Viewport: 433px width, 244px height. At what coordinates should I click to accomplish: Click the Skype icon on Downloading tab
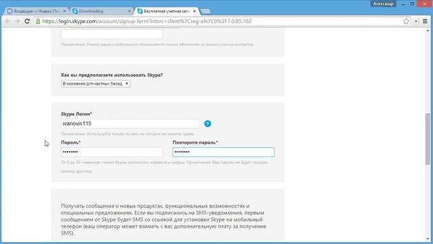tap(75, 11)
